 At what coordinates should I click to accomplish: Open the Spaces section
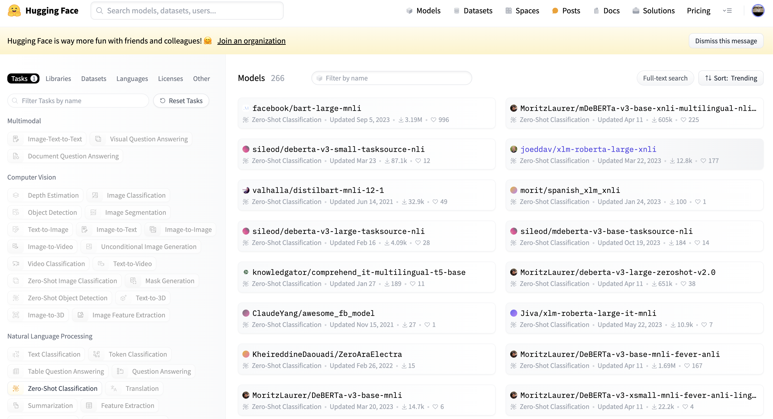coord(527,11)
